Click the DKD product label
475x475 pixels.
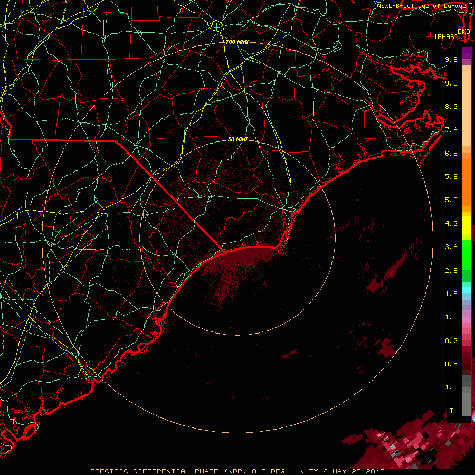tap(464, 32)
